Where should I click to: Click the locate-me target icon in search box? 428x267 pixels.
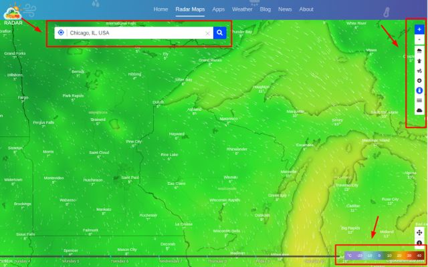[x=61, y=33]
